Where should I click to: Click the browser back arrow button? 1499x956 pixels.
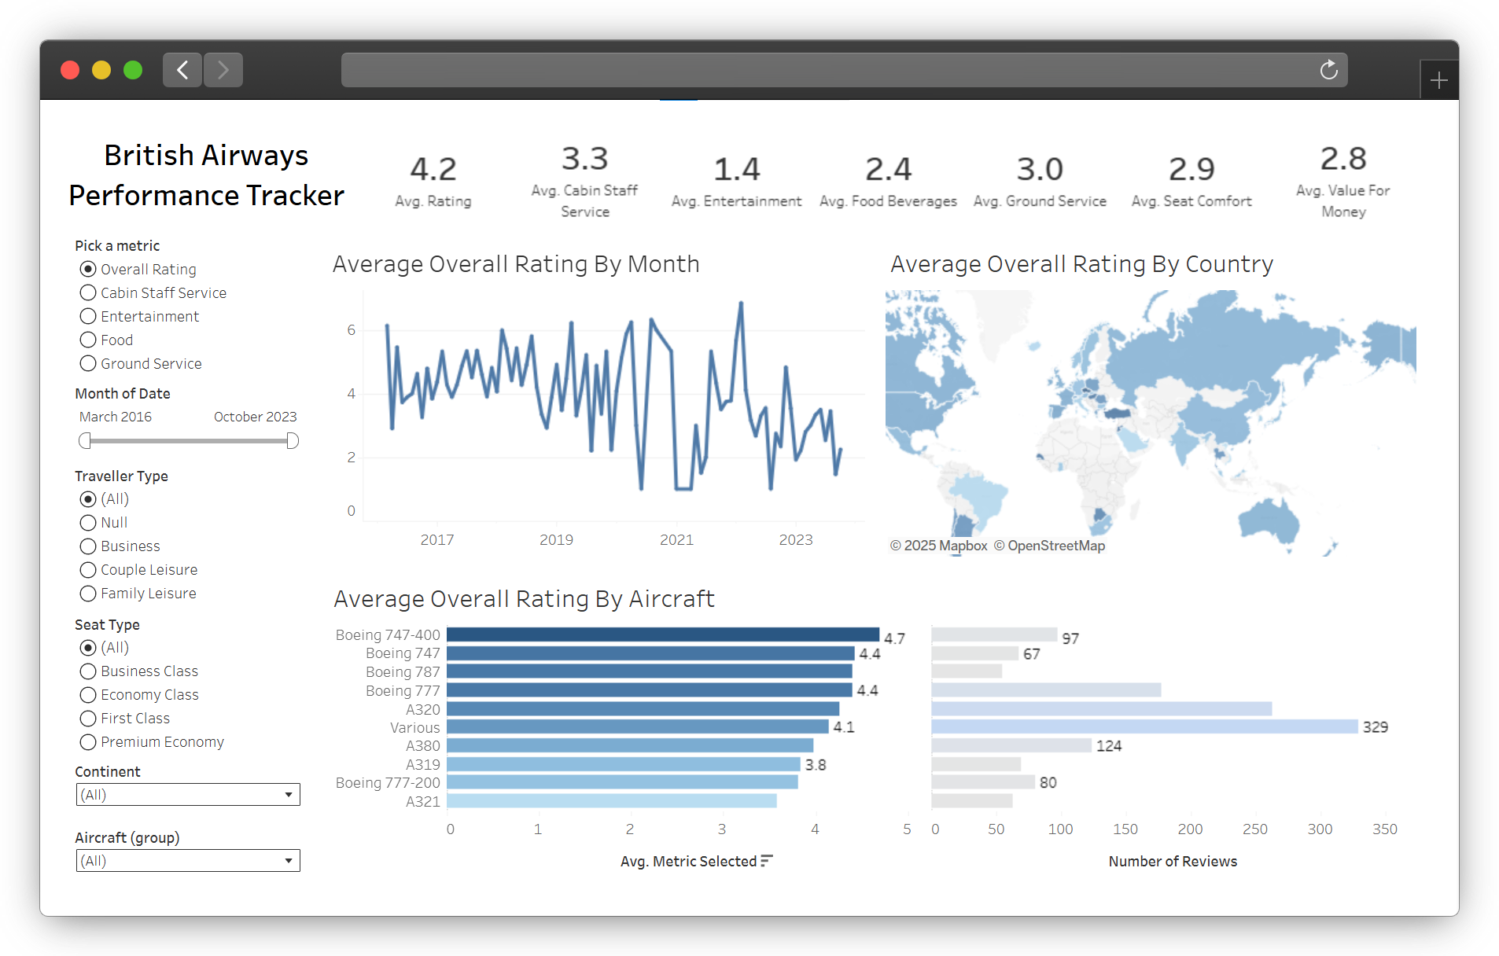coord(182,70)
